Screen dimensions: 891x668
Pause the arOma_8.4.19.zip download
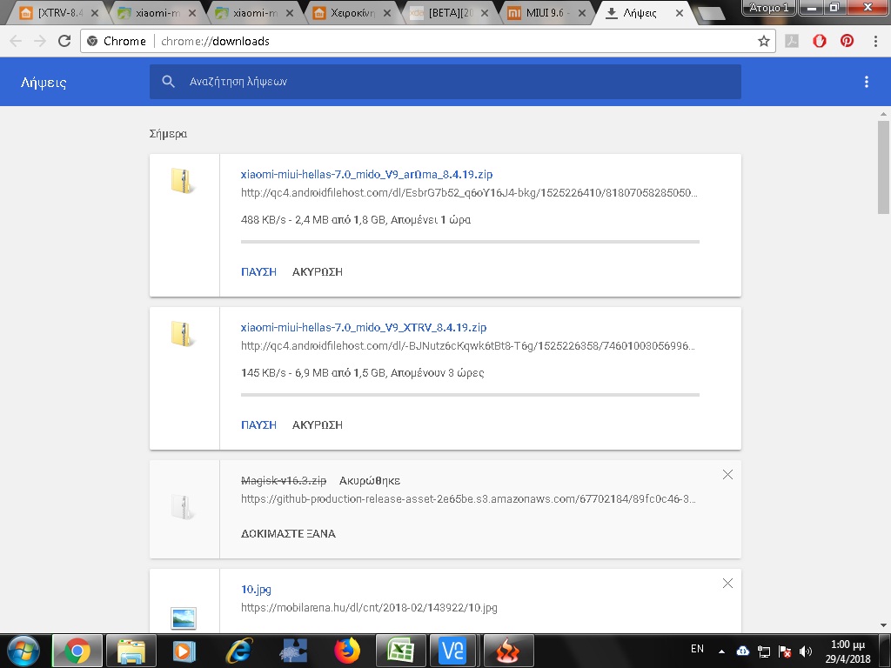click(258, 272)
